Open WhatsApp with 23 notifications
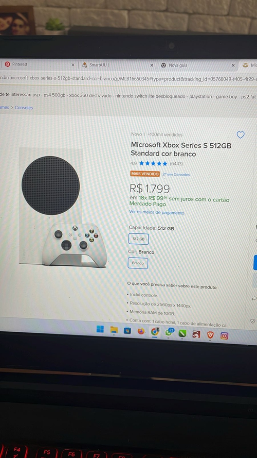Viewport: 257px width, 458px height. coord(169,332)
